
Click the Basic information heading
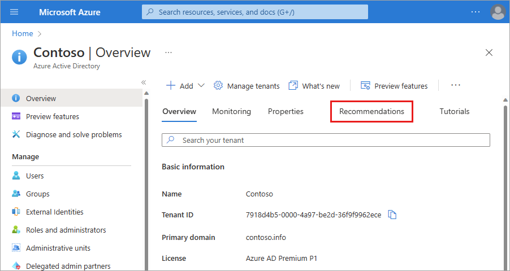point(193,167)
